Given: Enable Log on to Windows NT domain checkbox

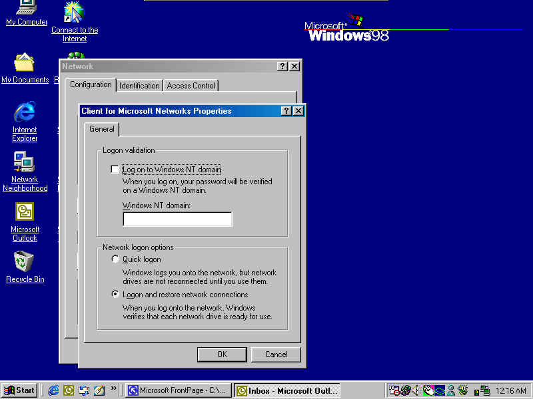Looking at the screenshot, I should (x=115, y=170).
